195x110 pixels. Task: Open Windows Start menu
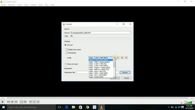[3, 107]
